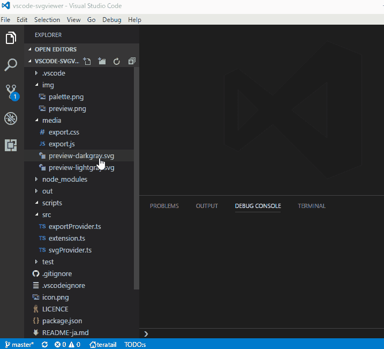Open Source Control view with badge

(x=11, y=92)
